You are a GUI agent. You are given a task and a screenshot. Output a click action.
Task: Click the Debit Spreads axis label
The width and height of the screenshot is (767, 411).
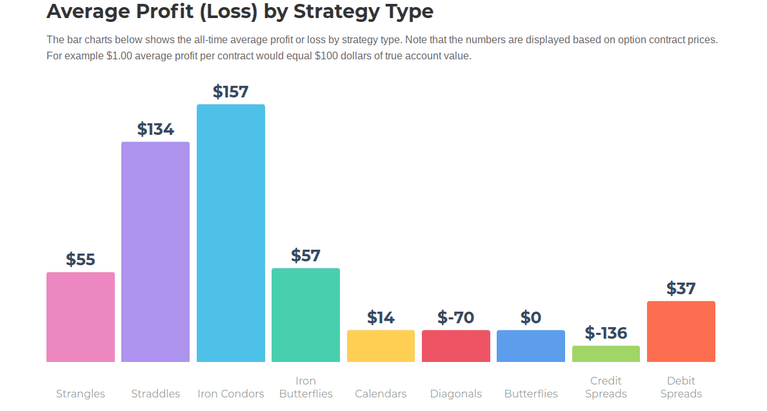tap(681, 387)
